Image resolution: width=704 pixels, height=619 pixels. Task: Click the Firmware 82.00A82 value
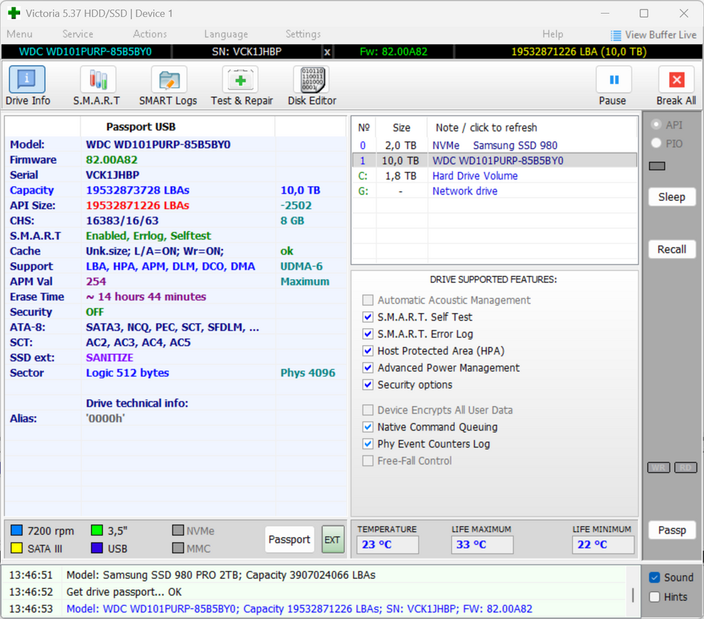pyautogui.click(x=111, y=160)
